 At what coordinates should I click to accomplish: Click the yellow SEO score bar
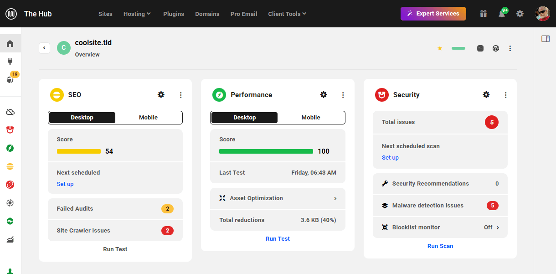point(79,151)
